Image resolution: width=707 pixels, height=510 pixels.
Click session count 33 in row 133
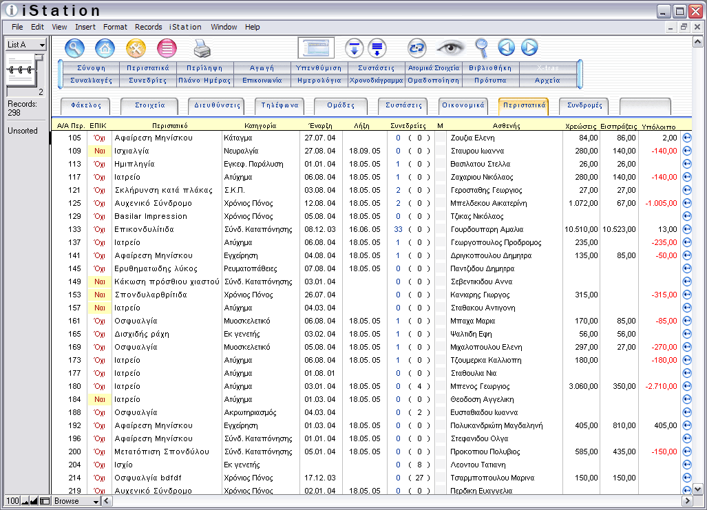pos(398,229)
